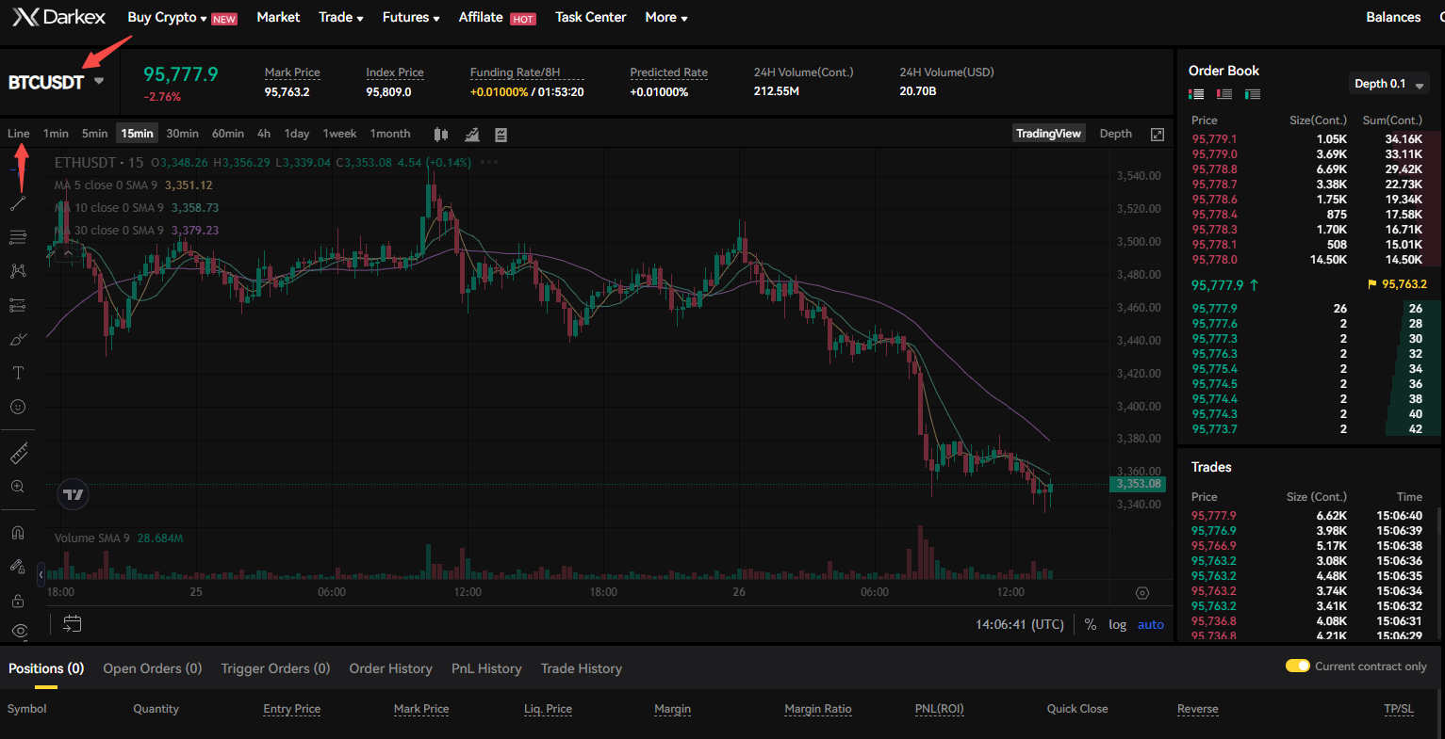Toggle stay in drawing mode
The width and height of the screenshot is (1445, 739).
(x=18, y=567)
